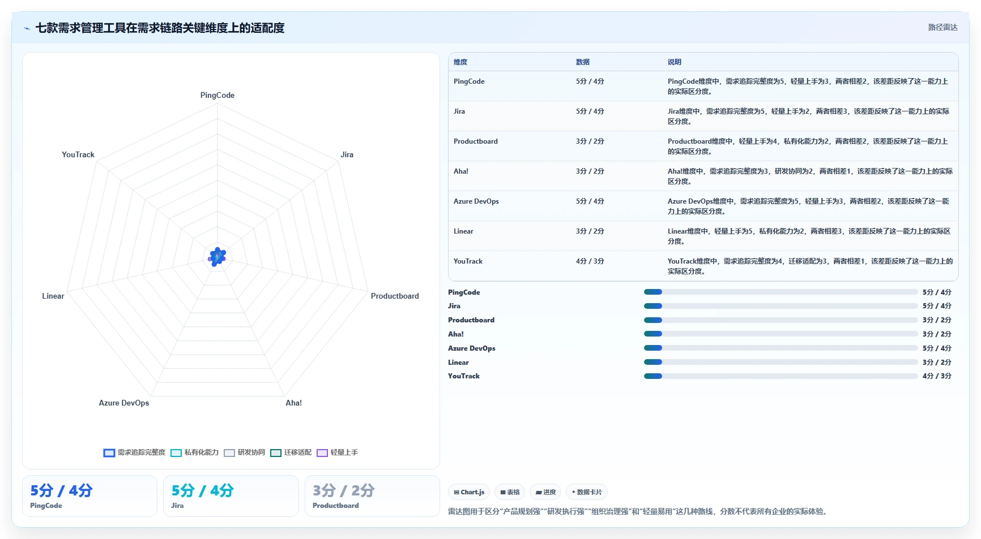Click the small icon before the page title

click(27, 28)
